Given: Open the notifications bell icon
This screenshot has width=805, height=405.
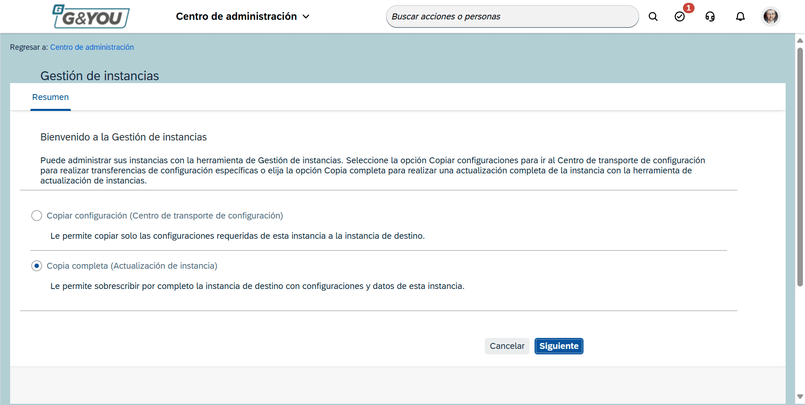Looking at the screenshot, I should click(x=740, y=16).
